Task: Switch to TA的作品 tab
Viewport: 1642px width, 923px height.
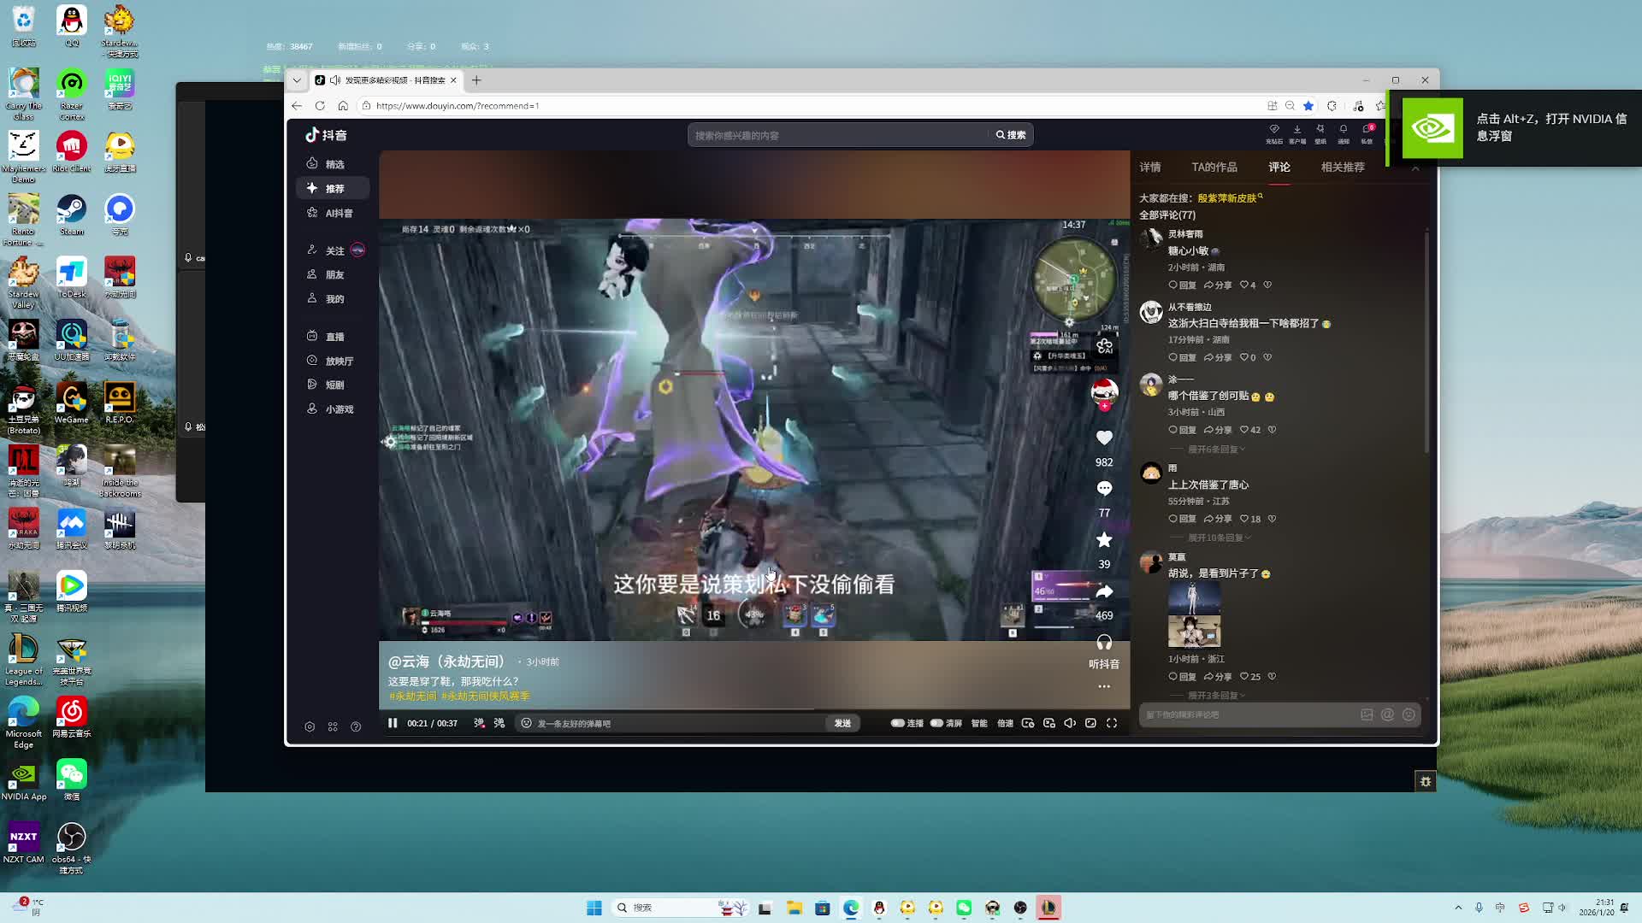Action: 1214,168
